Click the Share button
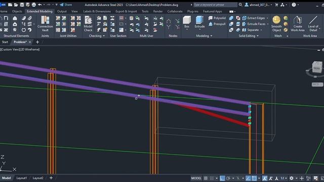This screenshot has width=324, height=182. (x=66, y=5)
